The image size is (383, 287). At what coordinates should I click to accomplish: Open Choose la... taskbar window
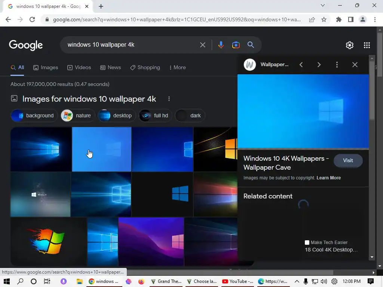tap(202, 281)
